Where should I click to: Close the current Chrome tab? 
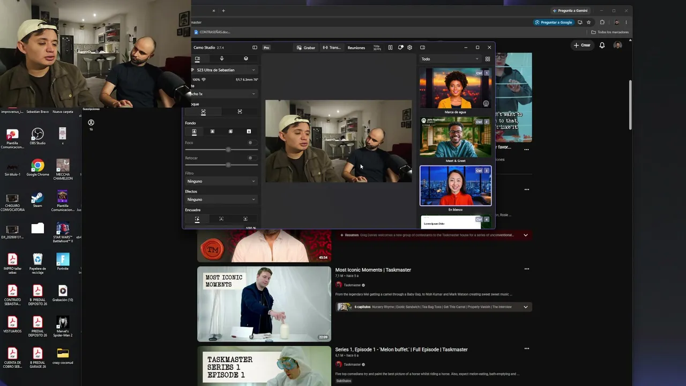214,11
